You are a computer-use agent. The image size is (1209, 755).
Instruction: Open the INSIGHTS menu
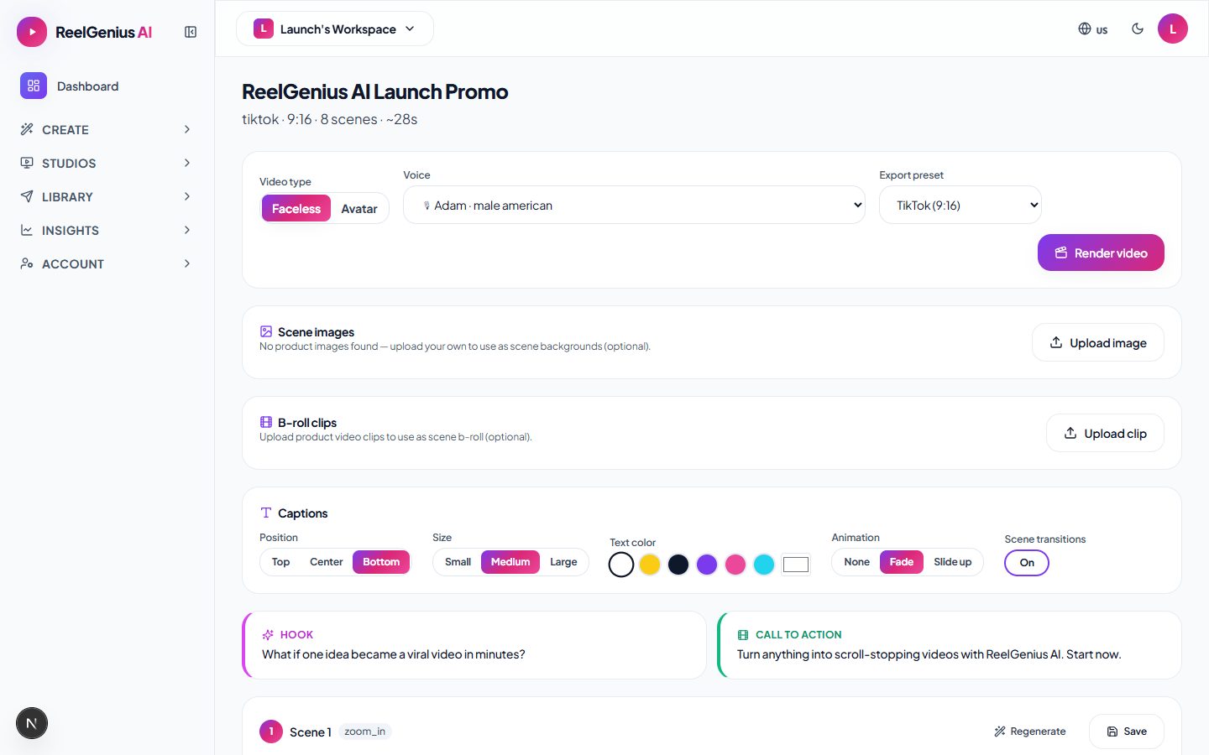(107, 230)
